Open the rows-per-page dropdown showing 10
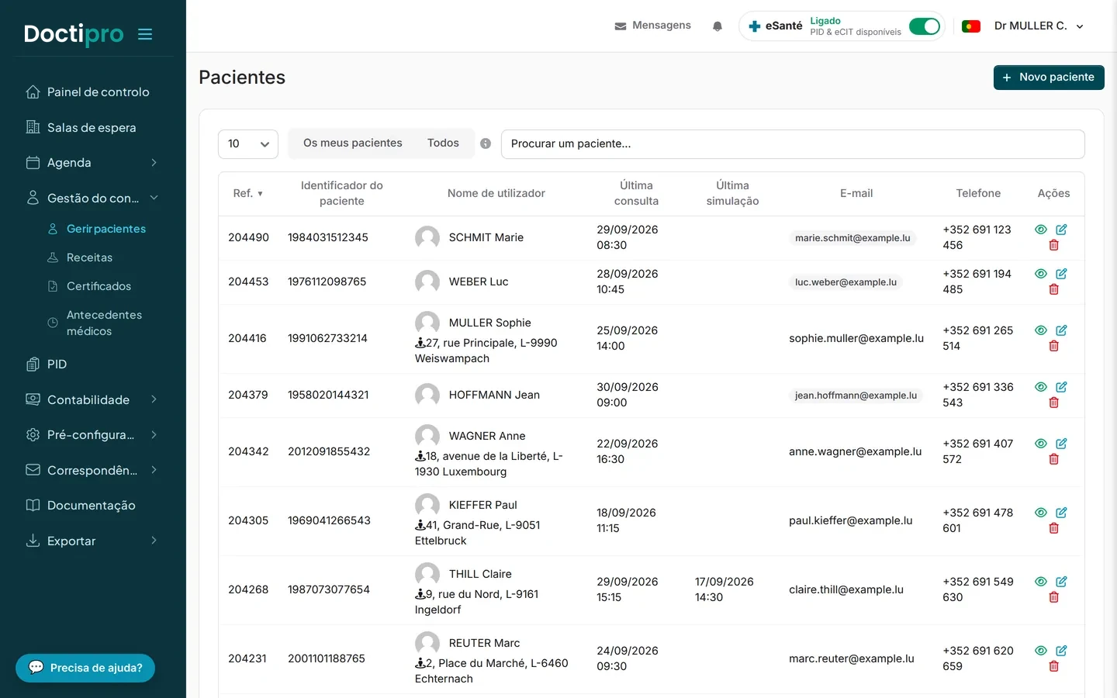Screen dimensions: 1117x698 tap(248, 144)
